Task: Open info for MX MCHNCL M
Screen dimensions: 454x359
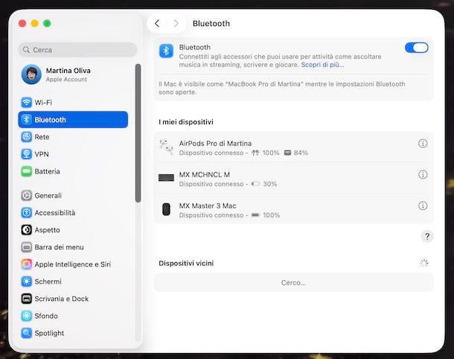Action: click(423, 174)
